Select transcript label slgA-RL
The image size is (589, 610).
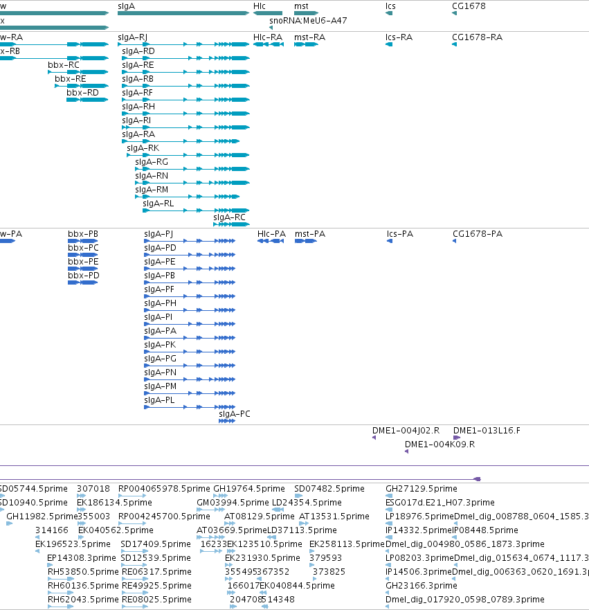(158, 204)
